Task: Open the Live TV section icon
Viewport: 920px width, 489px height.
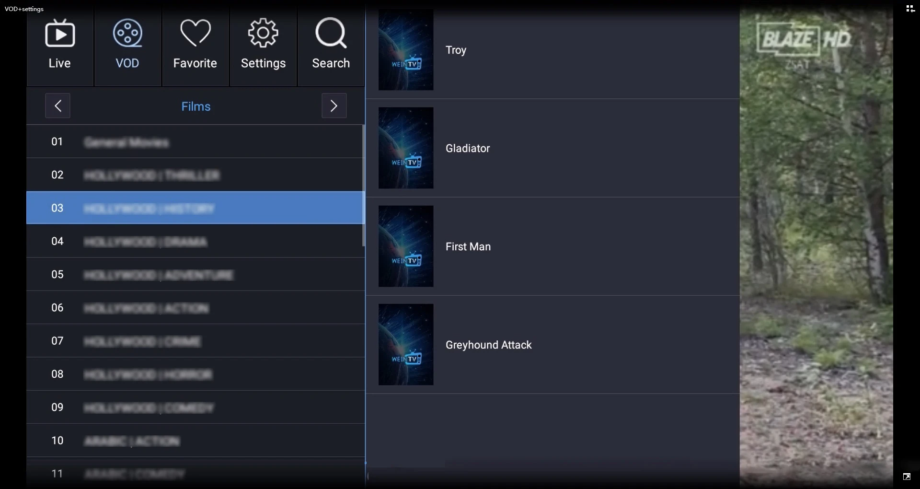Action: pos(59,33)
